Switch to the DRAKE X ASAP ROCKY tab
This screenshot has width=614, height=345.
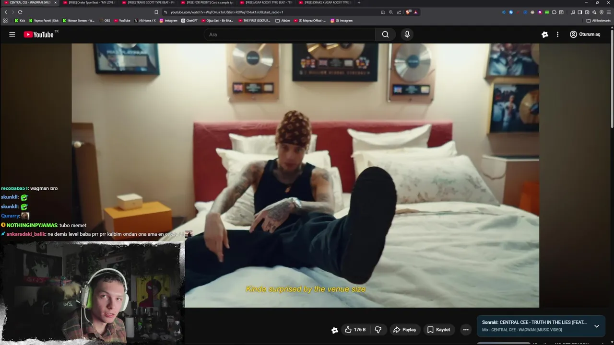coord(326,2)
